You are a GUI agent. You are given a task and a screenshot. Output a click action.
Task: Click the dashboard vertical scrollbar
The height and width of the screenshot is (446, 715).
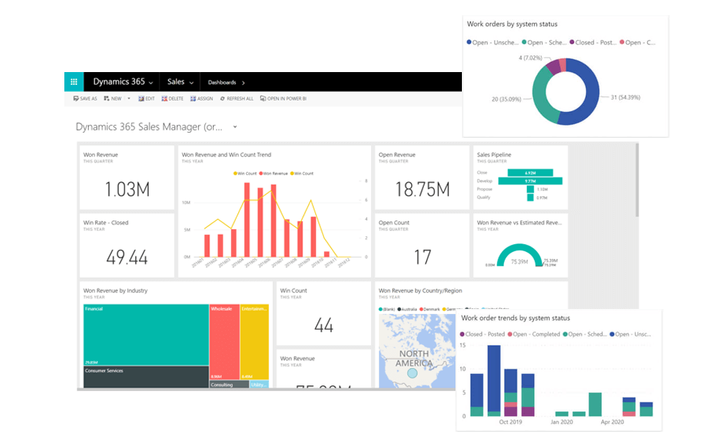click(x=636, y=181)
